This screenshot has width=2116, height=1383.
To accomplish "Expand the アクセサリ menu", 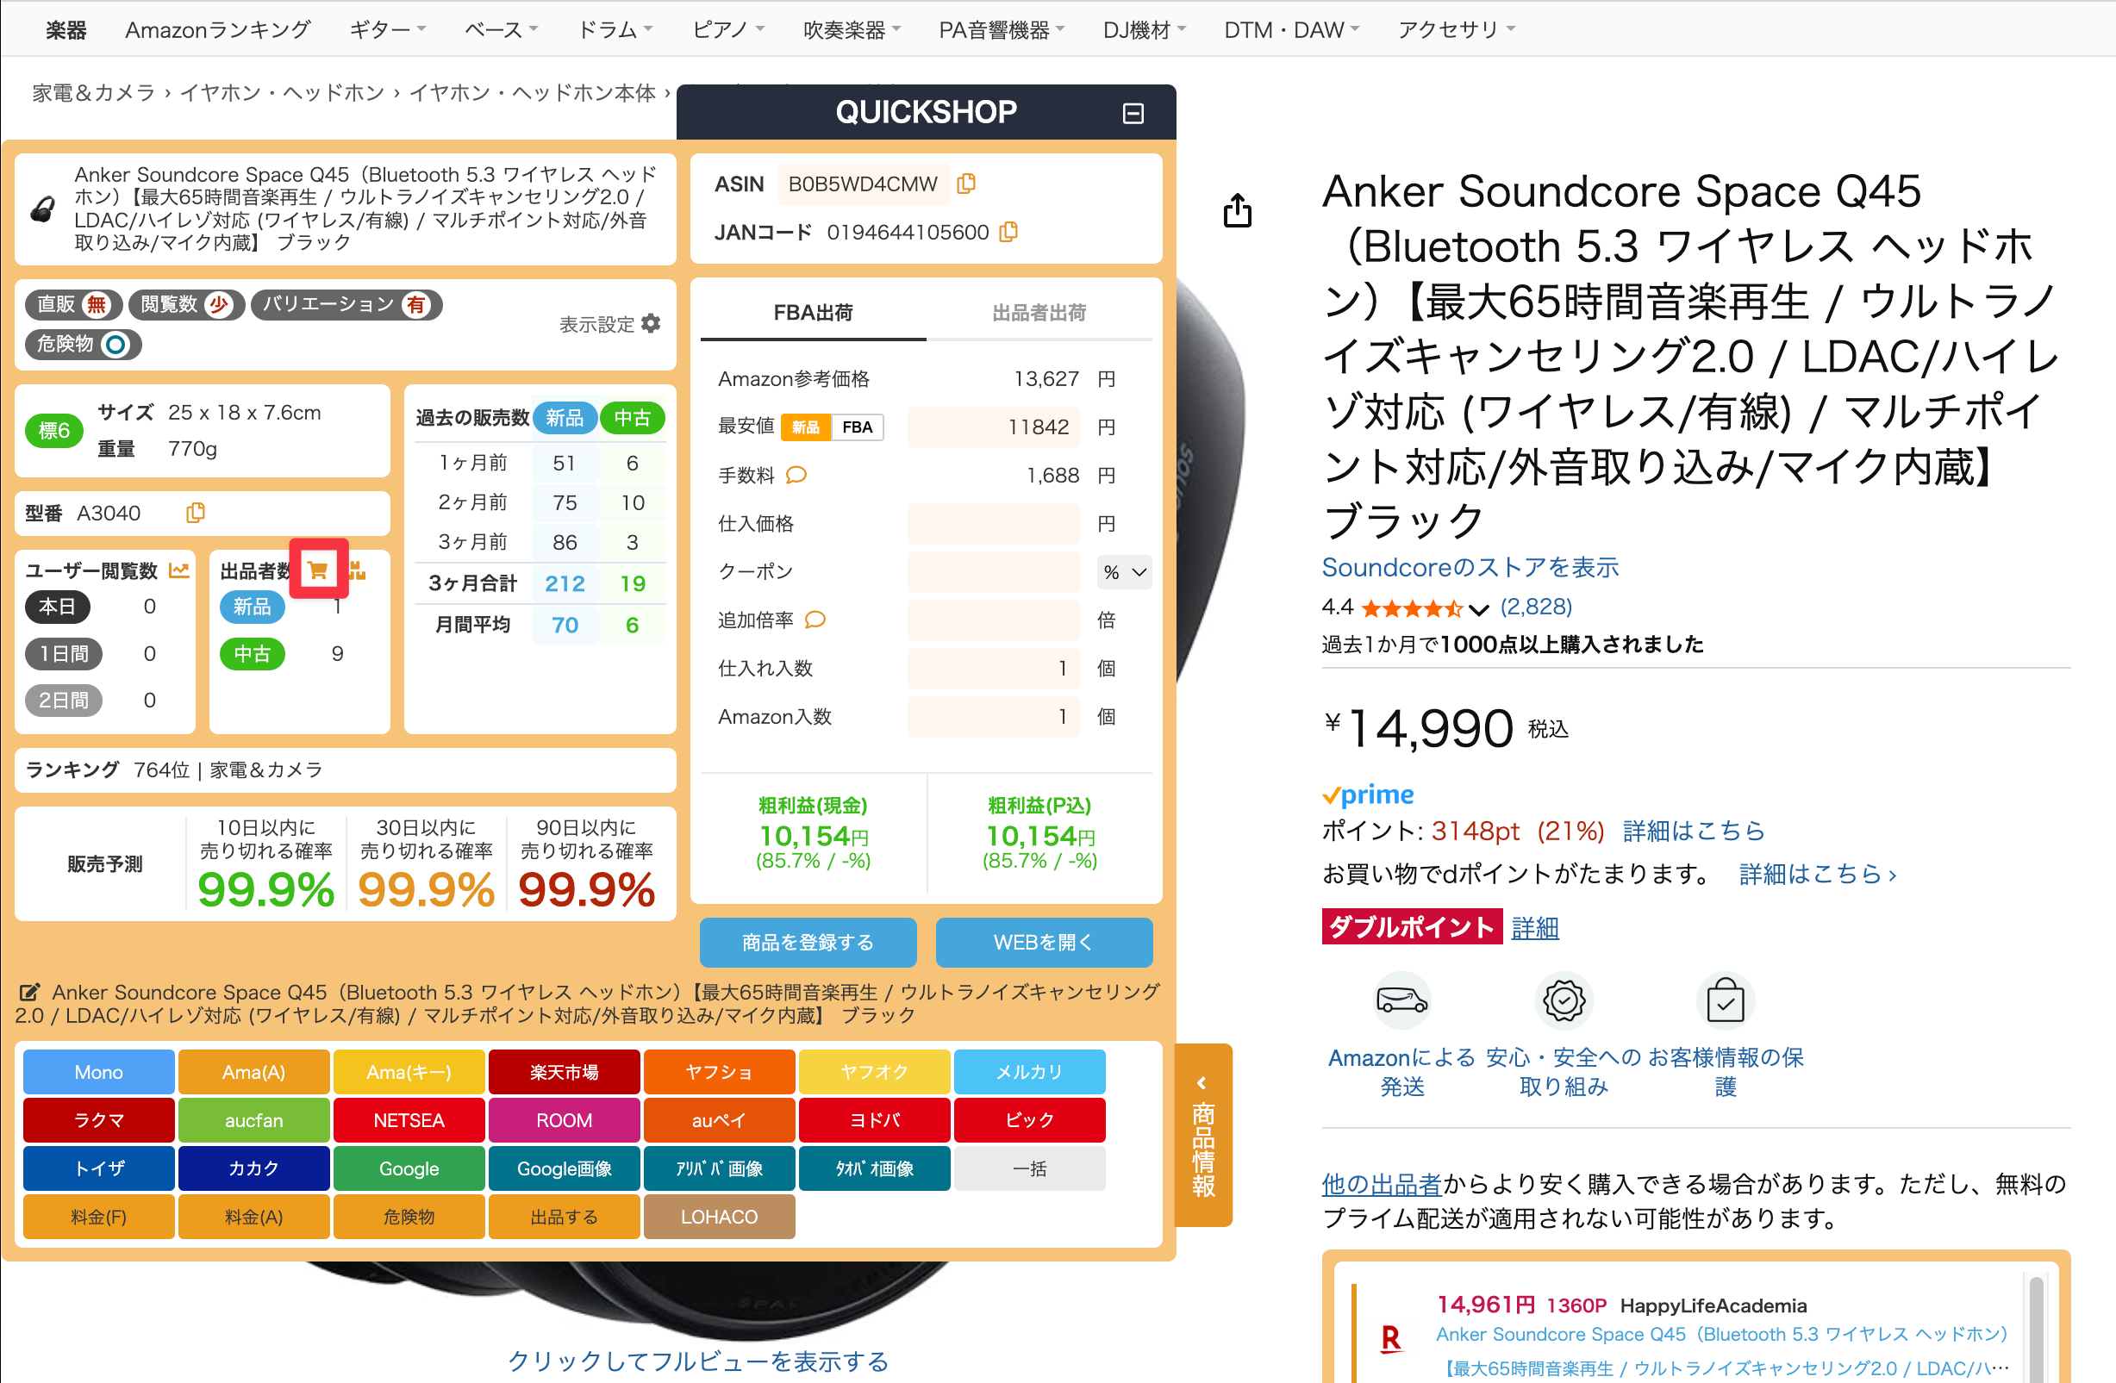I will (x=1457, y=30).
